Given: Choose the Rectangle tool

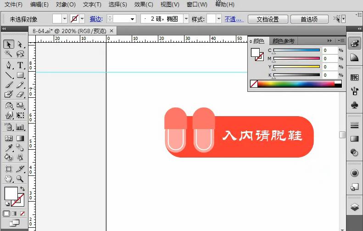Looking at the screenshot, I should (20, 75).
